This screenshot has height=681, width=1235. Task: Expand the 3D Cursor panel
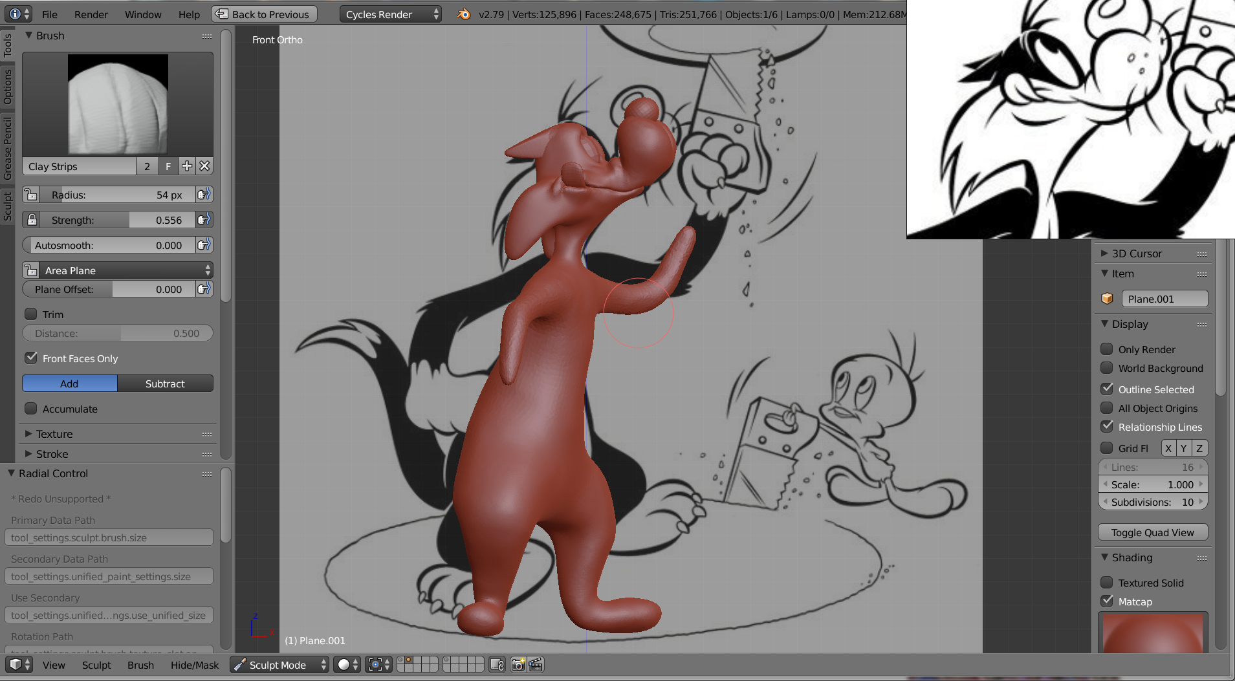coord(1104,254)
